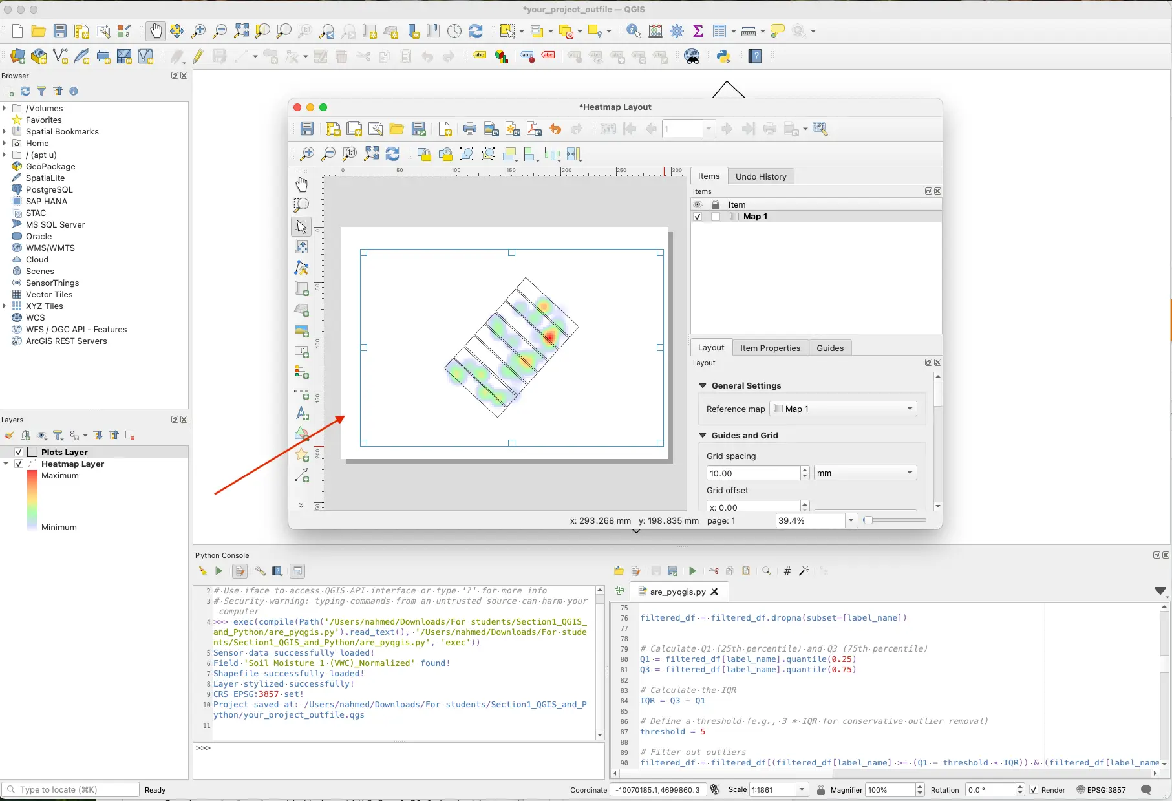
Task: Click Save Layout icon in Heatmap Layout
Action: coord(307,129)
